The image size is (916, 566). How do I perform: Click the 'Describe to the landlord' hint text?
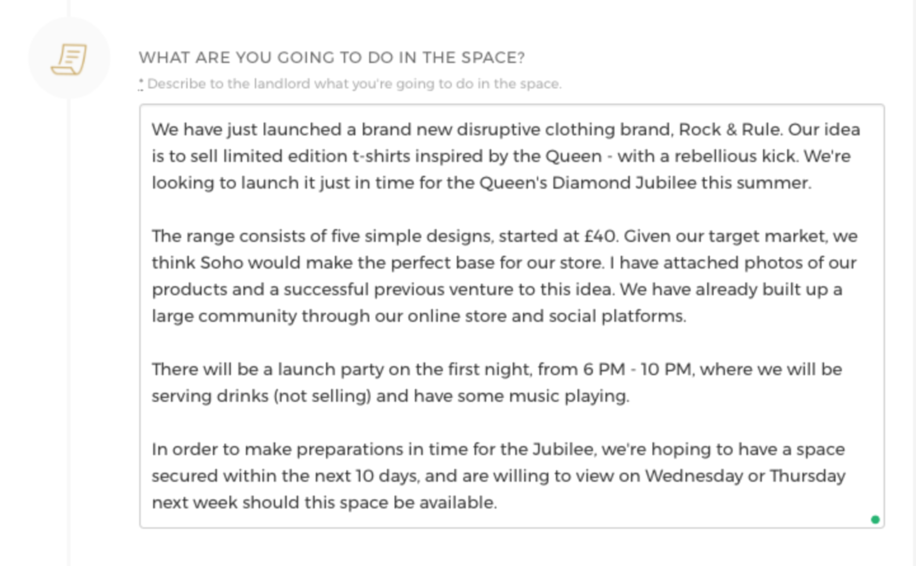click(354, 84)
